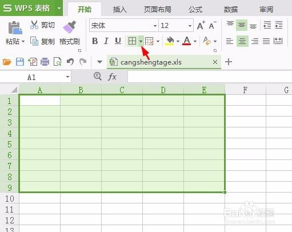Toggle Underline formatting
This screenshot has width=292, height=232.
pyautogui.click(x=118, y=41)
